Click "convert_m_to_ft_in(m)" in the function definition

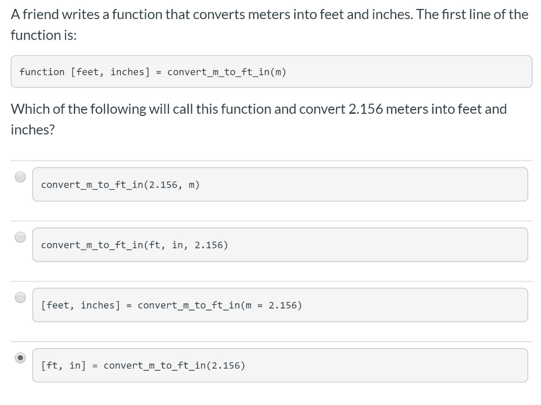tap(227, 72)
